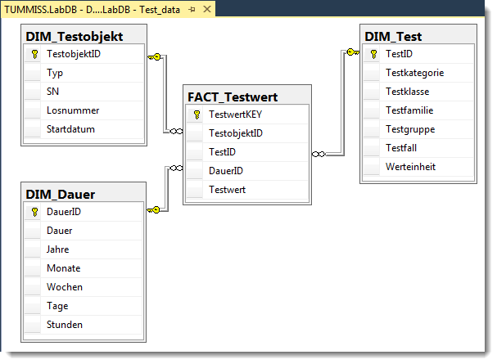
Task: Select the Dauer column
Action: pyautogui.click(x=84, y=231)
